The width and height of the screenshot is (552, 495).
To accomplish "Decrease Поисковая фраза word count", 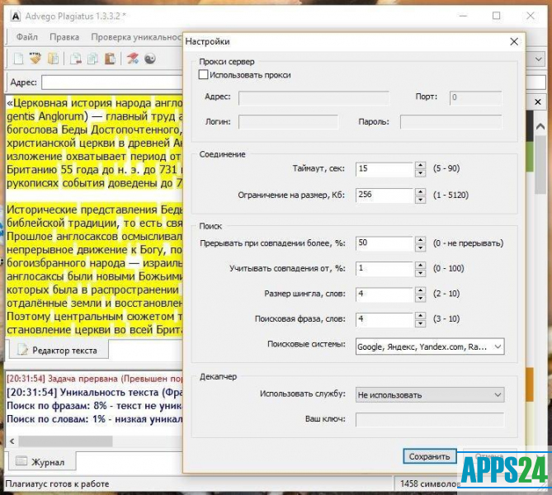I will (x=420, y=323).
